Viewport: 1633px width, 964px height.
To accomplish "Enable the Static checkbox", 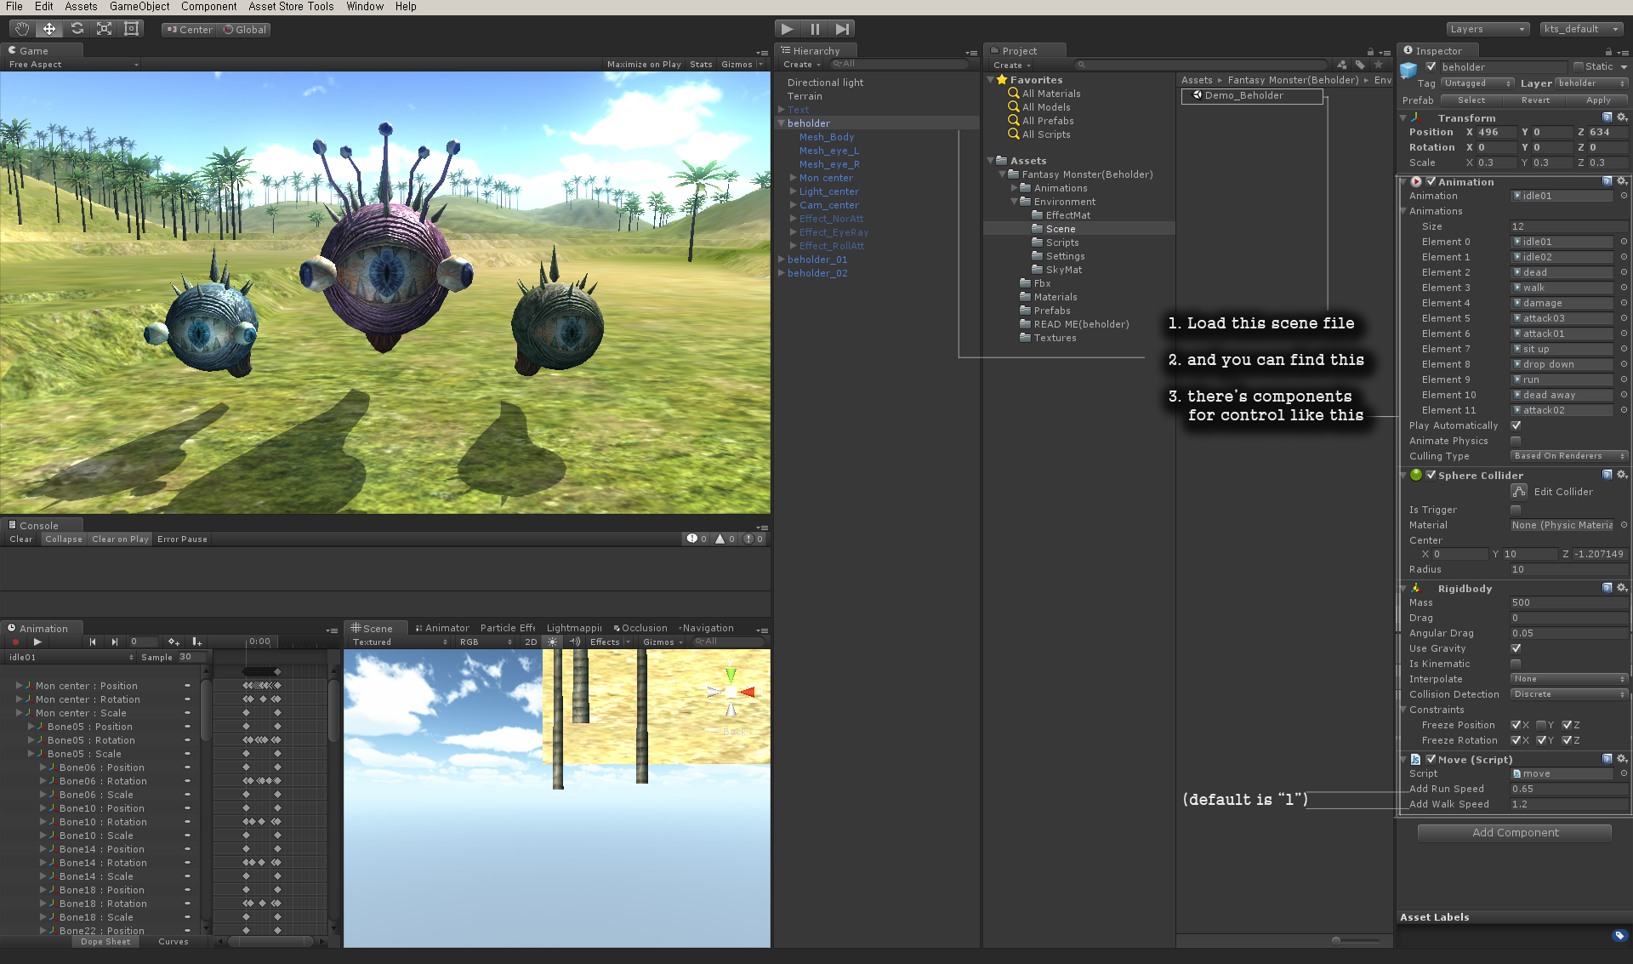I will (1578, 66).
